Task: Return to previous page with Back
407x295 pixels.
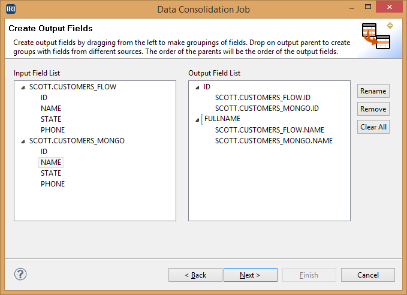Action: tap(195, 275)
